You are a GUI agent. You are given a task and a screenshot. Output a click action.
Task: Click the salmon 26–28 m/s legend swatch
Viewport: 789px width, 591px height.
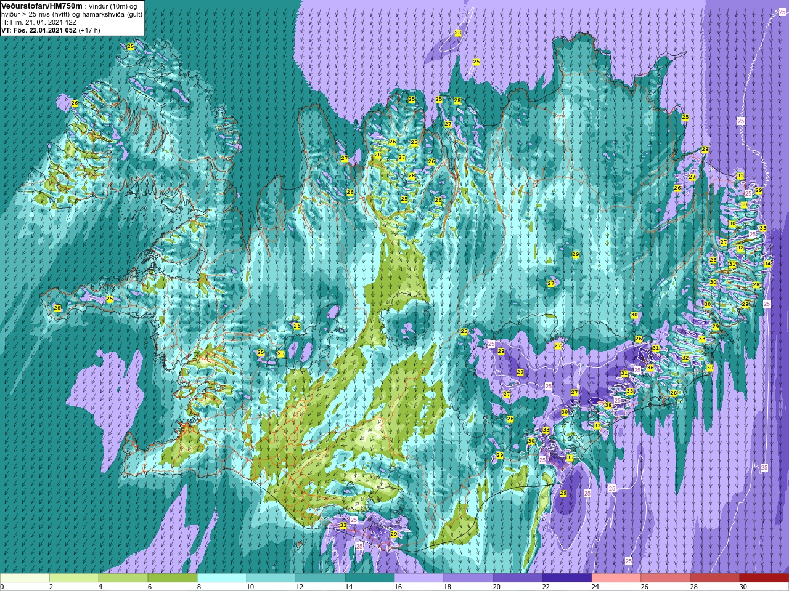coord(666,577)
